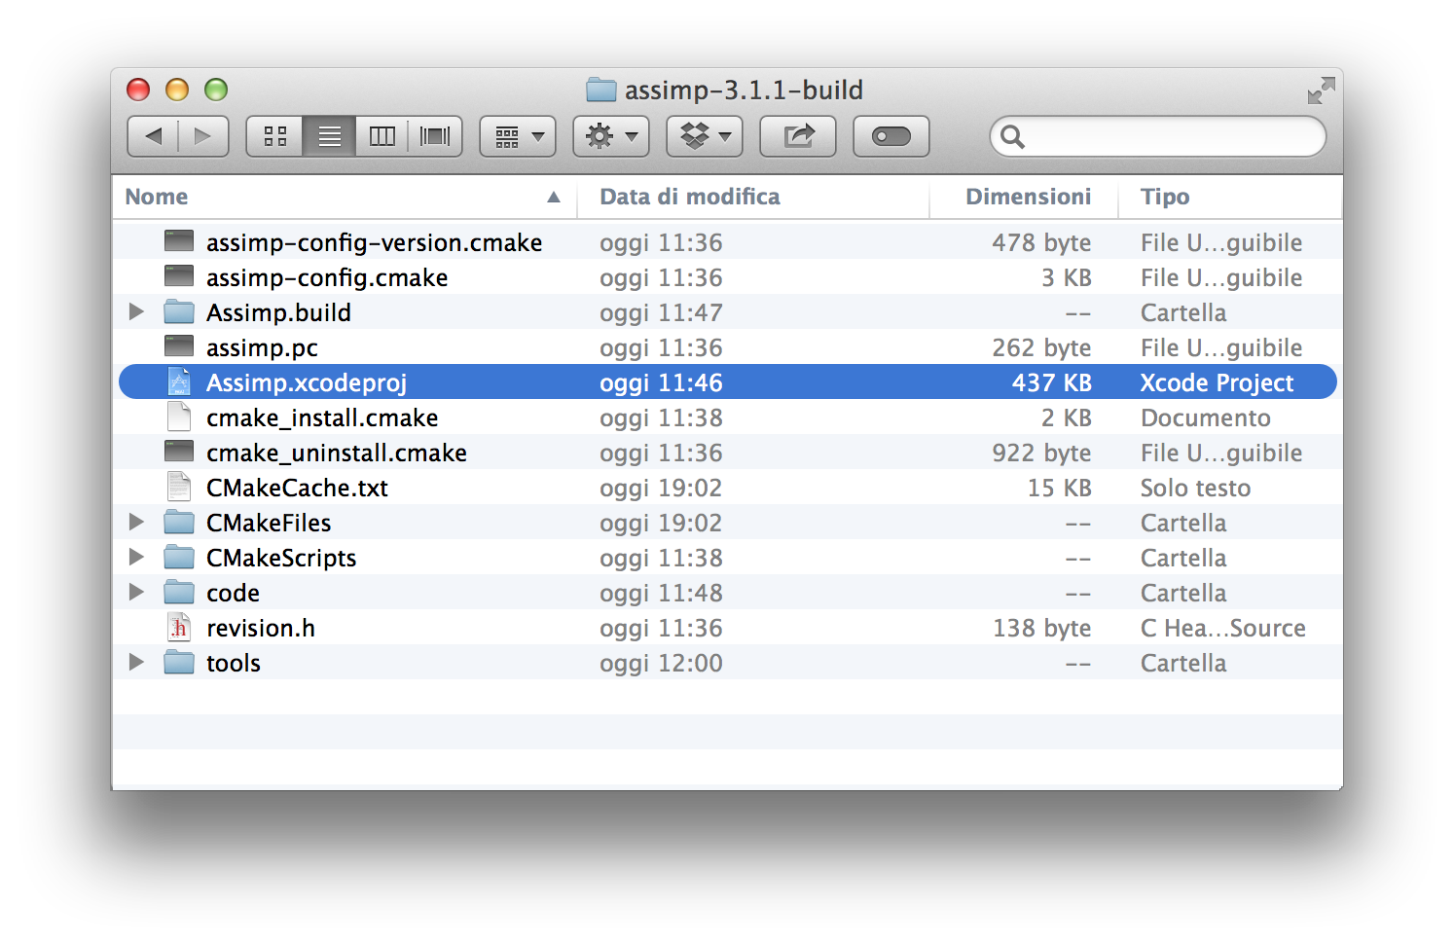Click the forward navigation arrow
This screenshot has height=944, width=1454.
203,136
